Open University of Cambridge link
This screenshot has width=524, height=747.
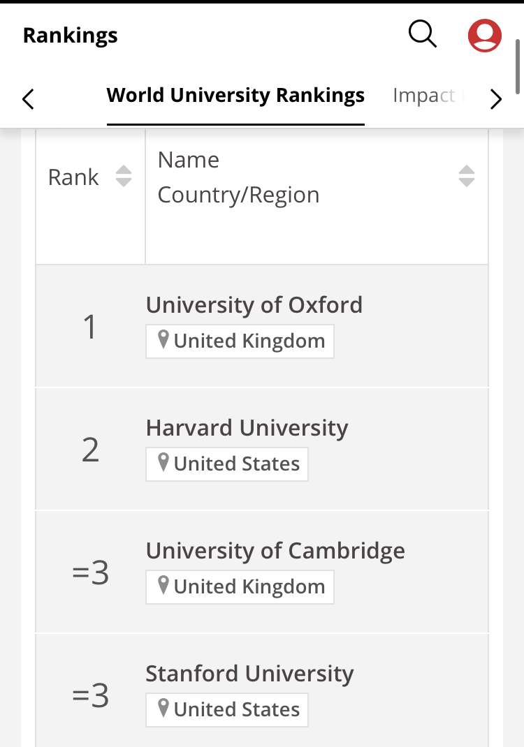[275, 551]
